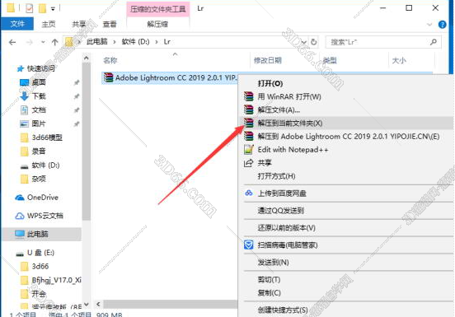455x317 pixels.
Task: Select 快速访问 in navigation pane
Action: (40, 68)
